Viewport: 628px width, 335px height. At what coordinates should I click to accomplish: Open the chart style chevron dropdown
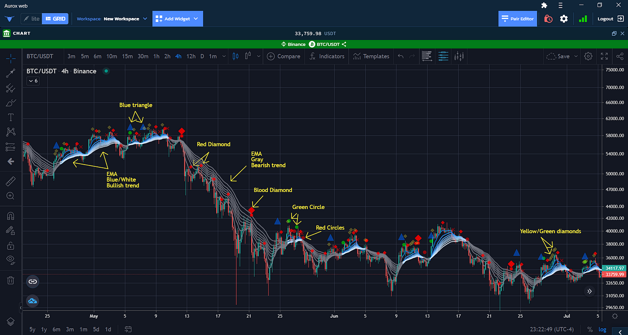coord(258,57)
